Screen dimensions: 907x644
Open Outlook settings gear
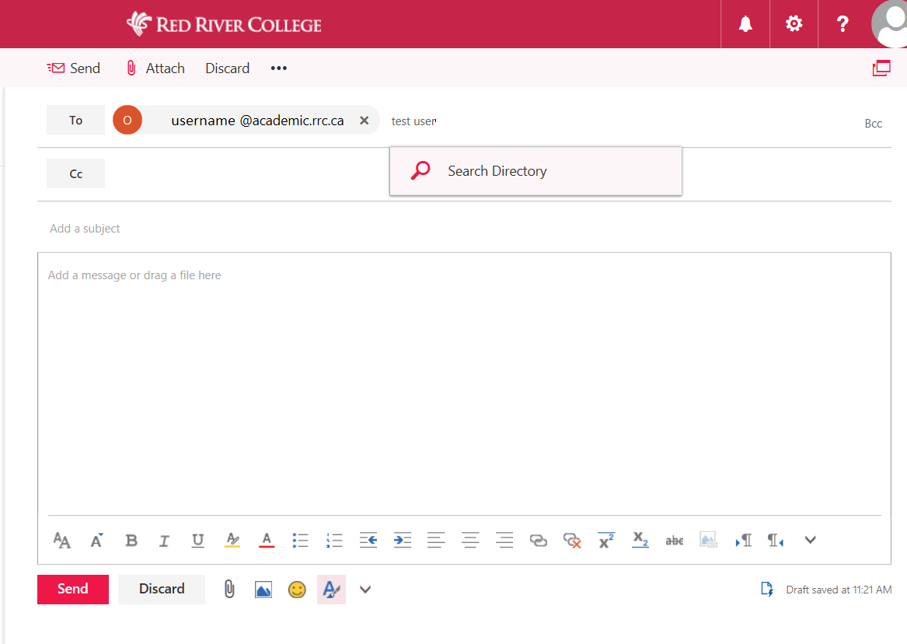[x=794, y=23]
